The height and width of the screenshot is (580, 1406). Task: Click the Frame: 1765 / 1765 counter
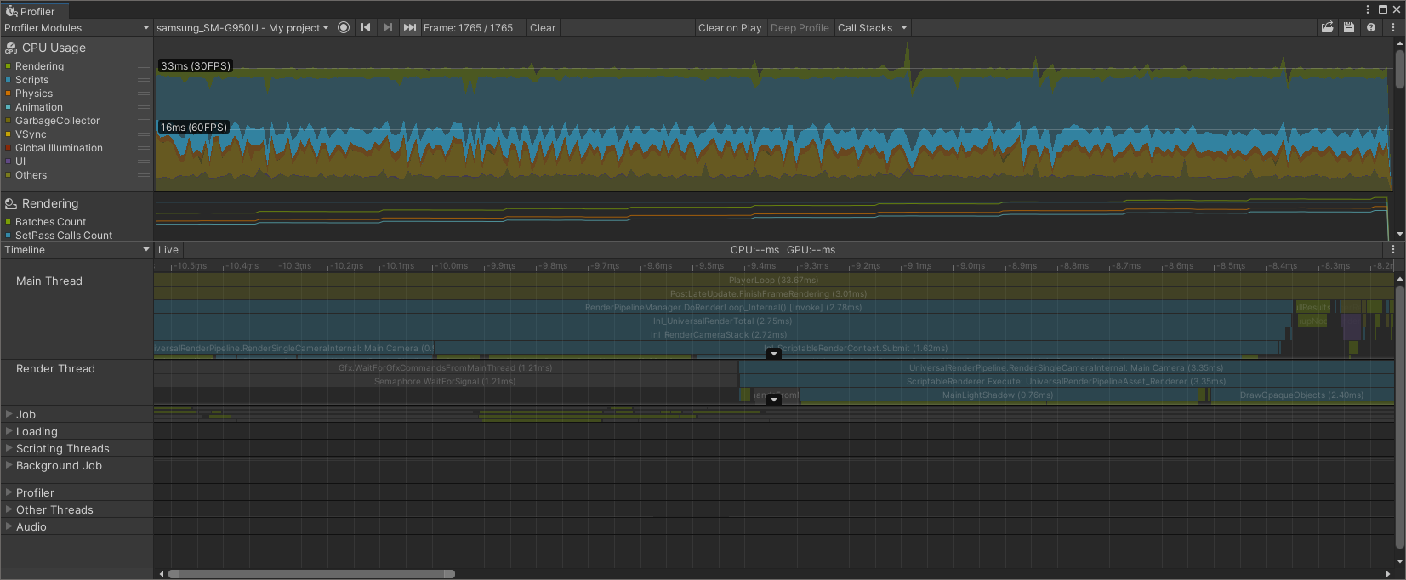(468, 27)
